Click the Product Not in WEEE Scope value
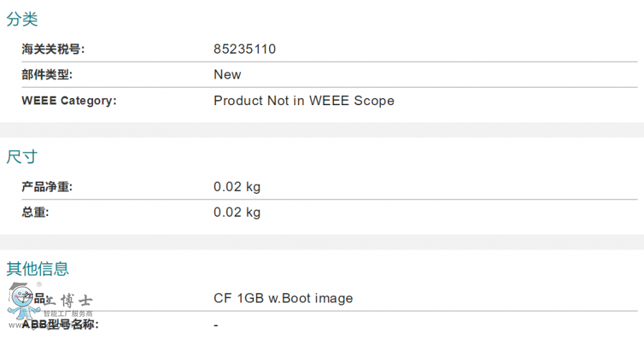Image resolution: width=644 pixels, height=339 pixels. (304, 101)
